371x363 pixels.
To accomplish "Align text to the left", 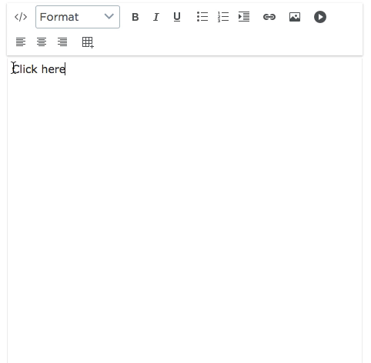I will point(21,42).
